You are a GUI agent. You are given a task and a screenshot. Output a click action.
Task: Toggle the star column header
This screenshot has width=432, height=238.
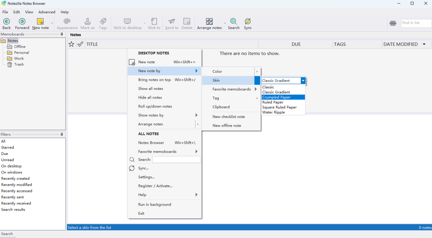coord(71,44)
